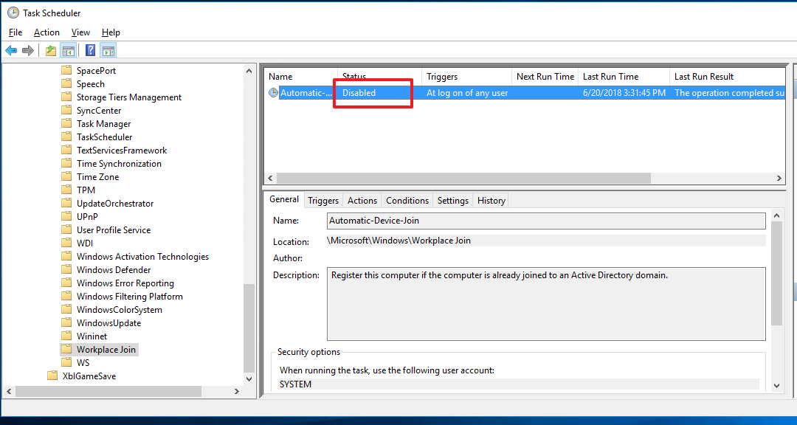
Task: Select Task Manager folder in tree
Action: click(104, 123)
